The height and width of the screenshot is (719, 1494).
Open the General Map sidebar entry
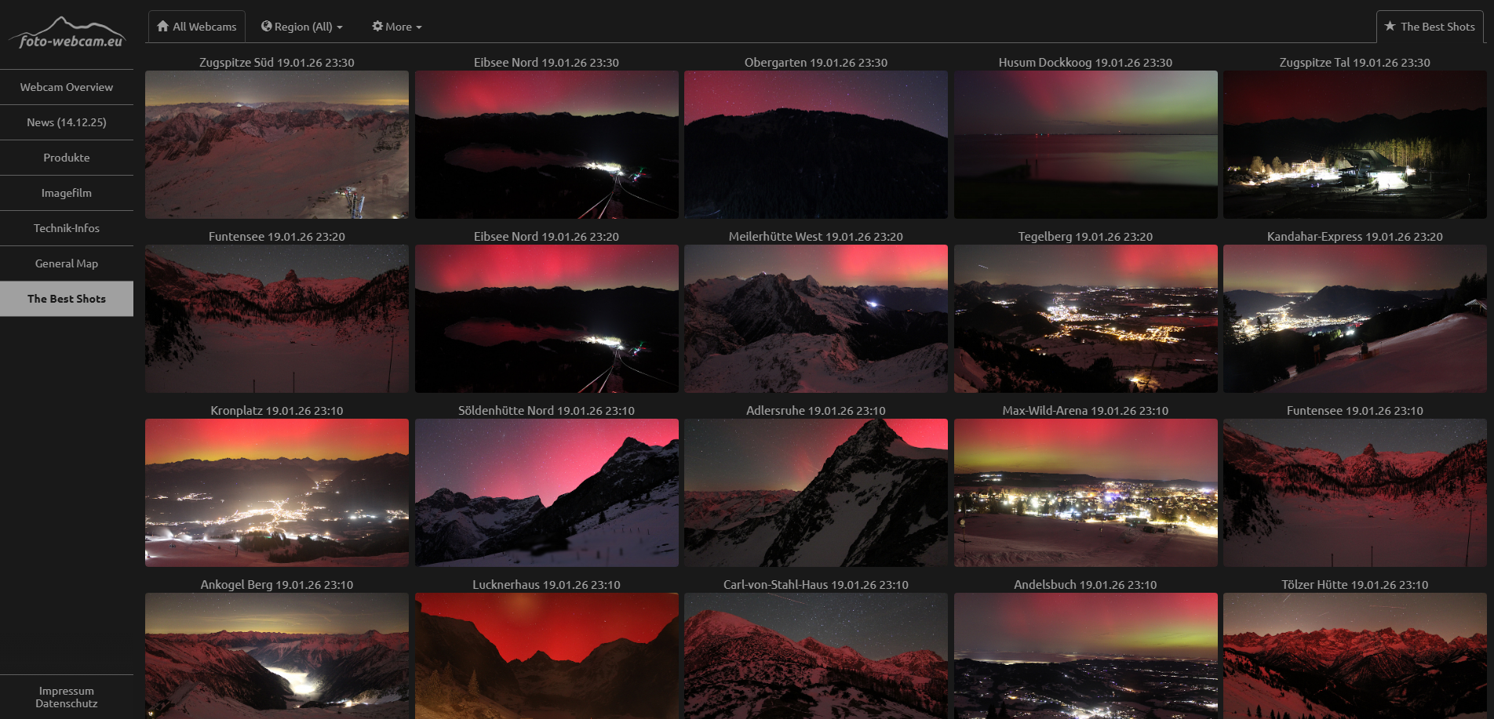(x=67, y=263)
